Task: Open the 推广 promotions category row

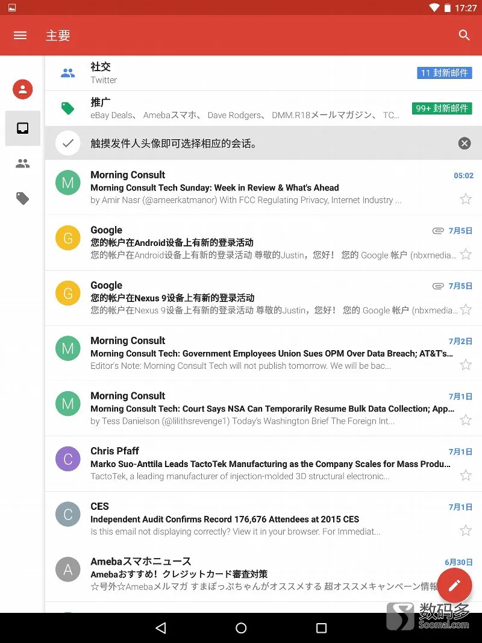Action: pos(263,108)
